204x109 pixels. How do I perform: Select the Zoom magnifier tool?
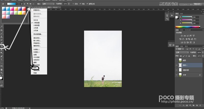pos(2,73)
